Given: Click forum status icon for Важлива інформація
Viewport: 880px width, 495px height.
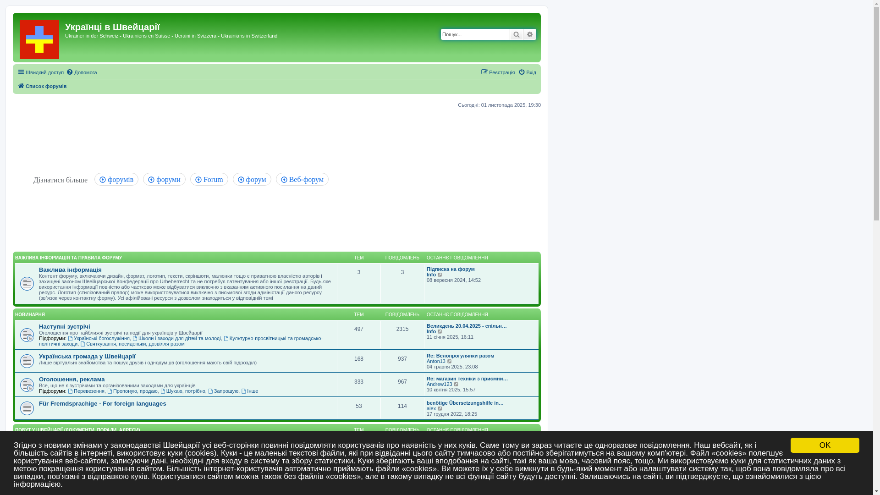Looking at the screenshot, I should tap(27, 284).
